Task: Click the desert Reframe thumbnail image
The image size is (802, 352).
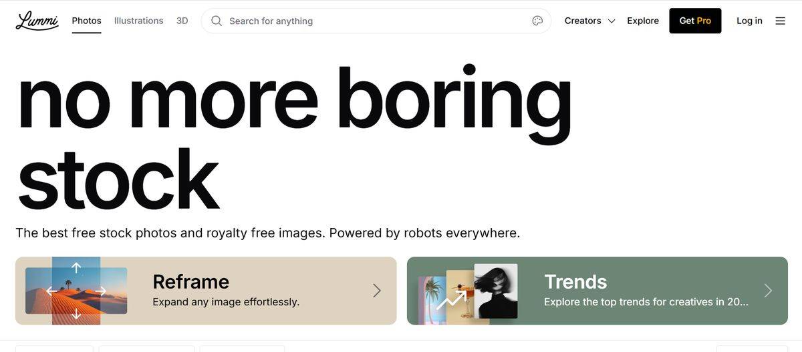Action: pos(76,291)
